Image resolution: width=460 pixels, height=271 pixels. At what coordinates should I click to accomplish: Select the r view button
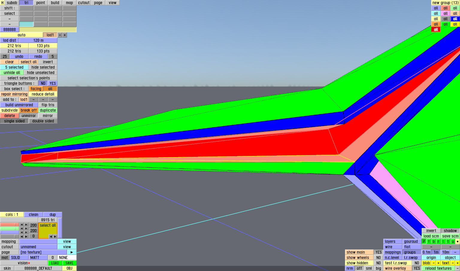tap(438, 241)
